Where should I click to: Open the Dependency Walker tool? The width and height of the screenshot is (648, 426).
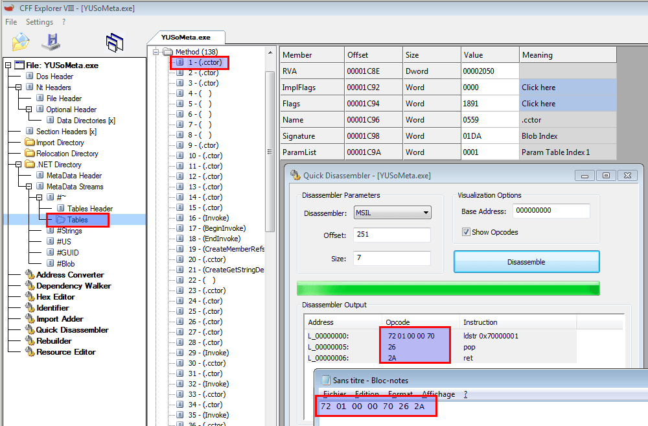[x=73, y=285]
